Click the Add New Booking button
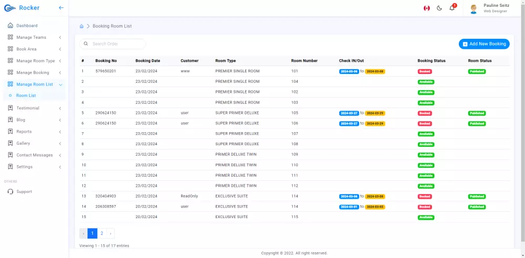This screenshot has height=258, width=525. 484,44
